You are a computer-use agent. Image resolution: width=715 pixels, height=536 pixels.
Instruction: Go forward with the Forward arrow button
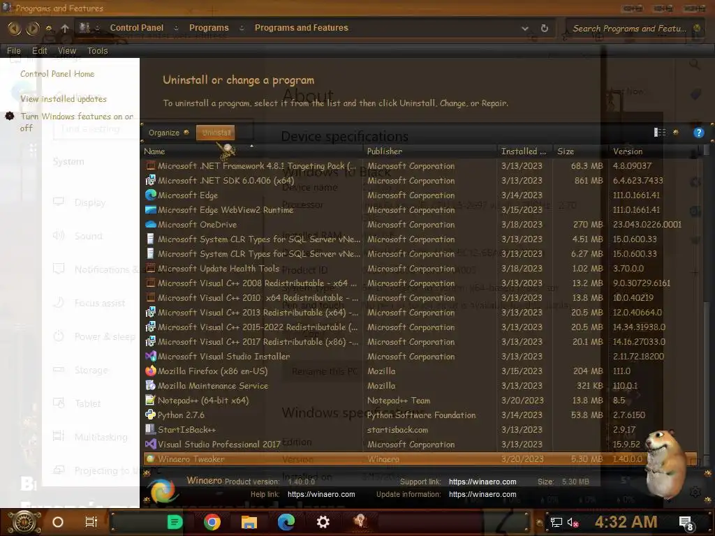[32, 28]
